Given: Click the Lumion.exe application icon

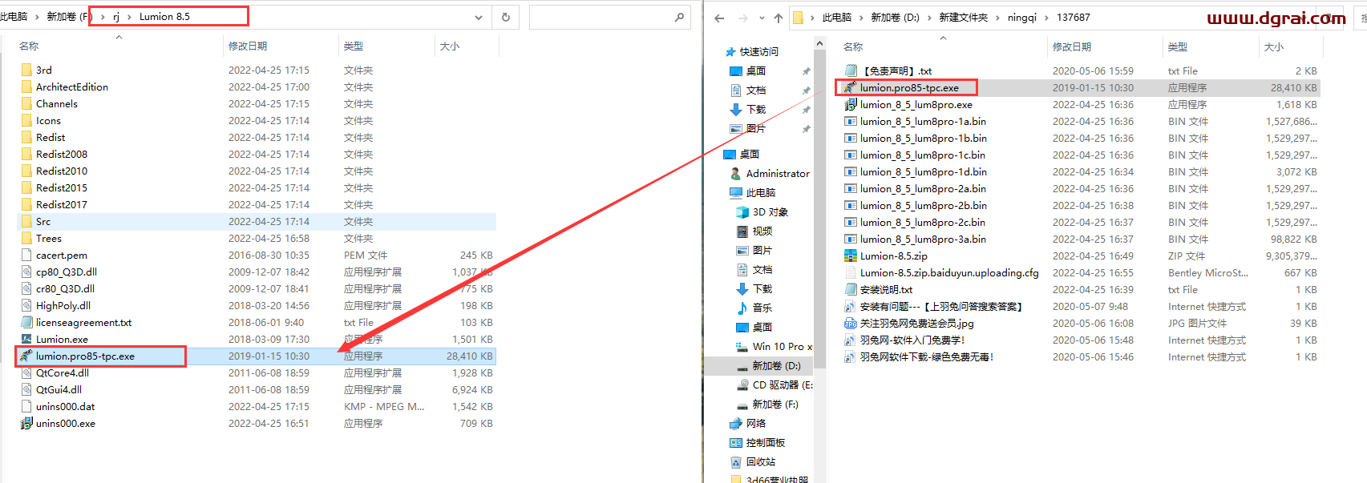Looking at the screenshot, I should pos(26,339).
